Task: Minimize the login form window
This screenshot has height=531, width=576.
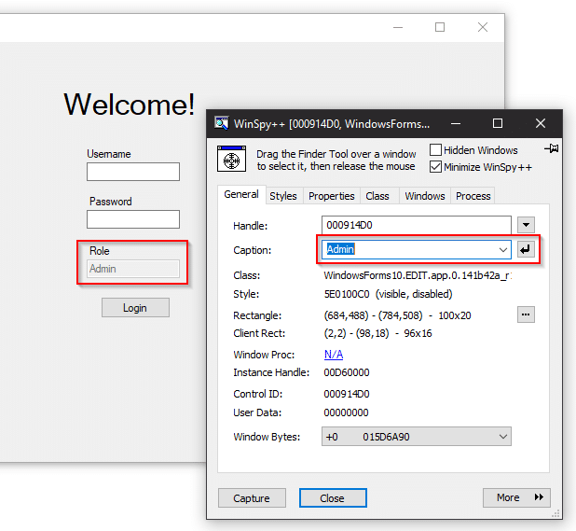Action: pyautogui.click(x=398, y=27)
